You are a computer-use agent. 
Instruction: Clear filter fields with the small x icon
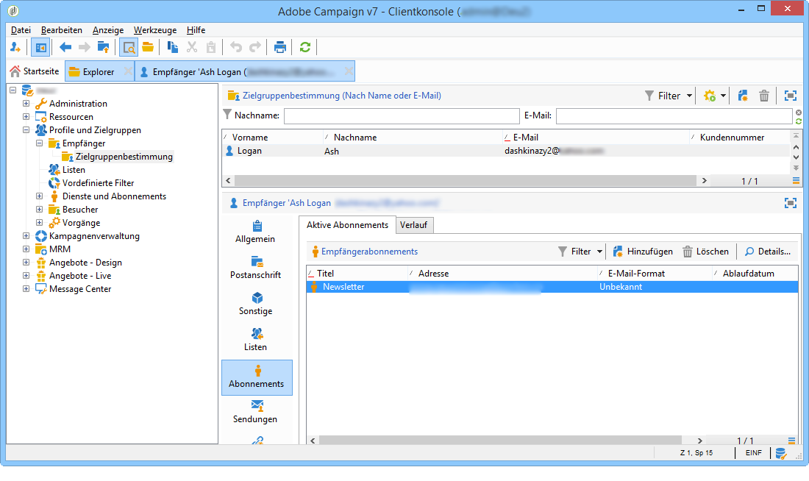coord(799,113)
